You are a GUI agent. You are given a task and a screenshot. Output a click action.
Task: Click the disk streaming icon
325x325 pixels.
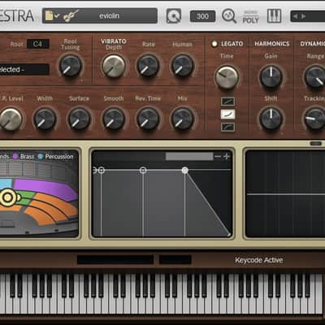coord(174,16)
